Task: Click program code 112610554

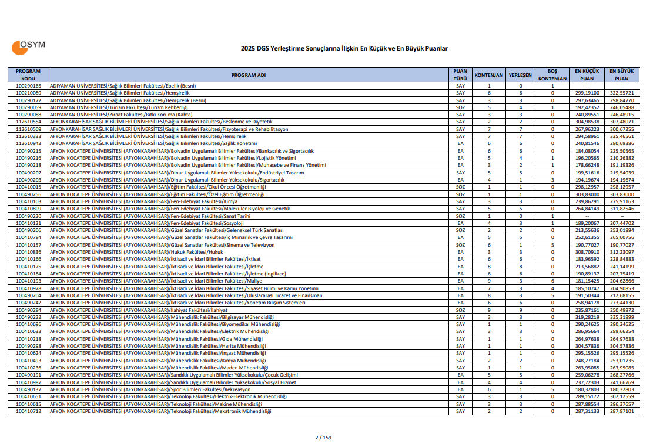Action: (x=28, y=122)
